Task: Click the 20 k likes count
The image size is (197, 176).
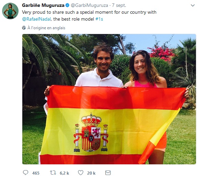Action: 91,173
